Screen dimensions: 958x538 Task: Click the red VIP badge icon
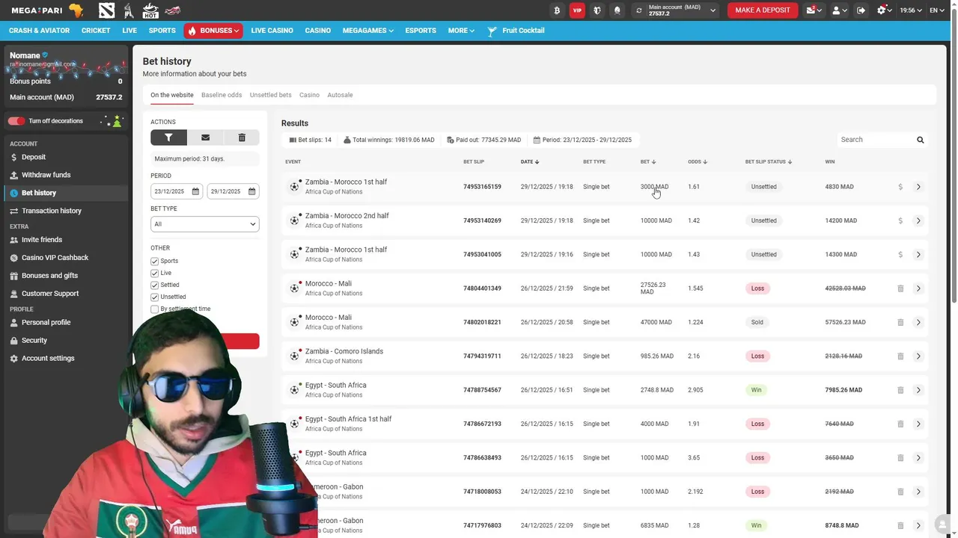[x=576, y=10]
